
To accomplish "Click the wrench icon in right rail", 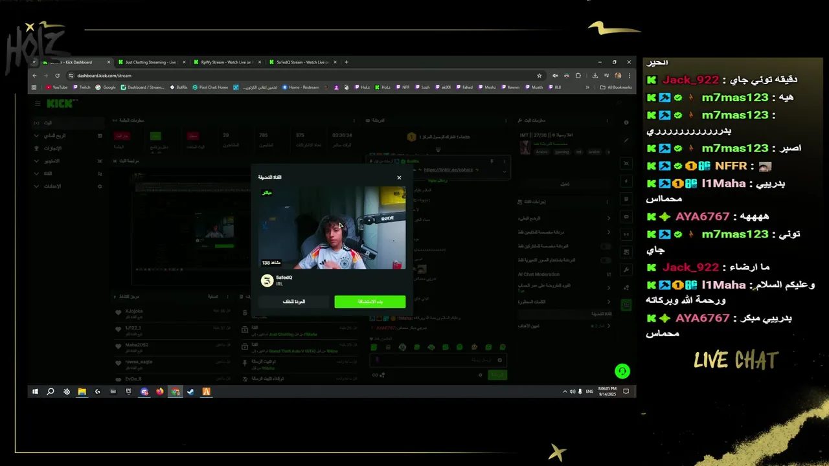I will tap(626, 269).
